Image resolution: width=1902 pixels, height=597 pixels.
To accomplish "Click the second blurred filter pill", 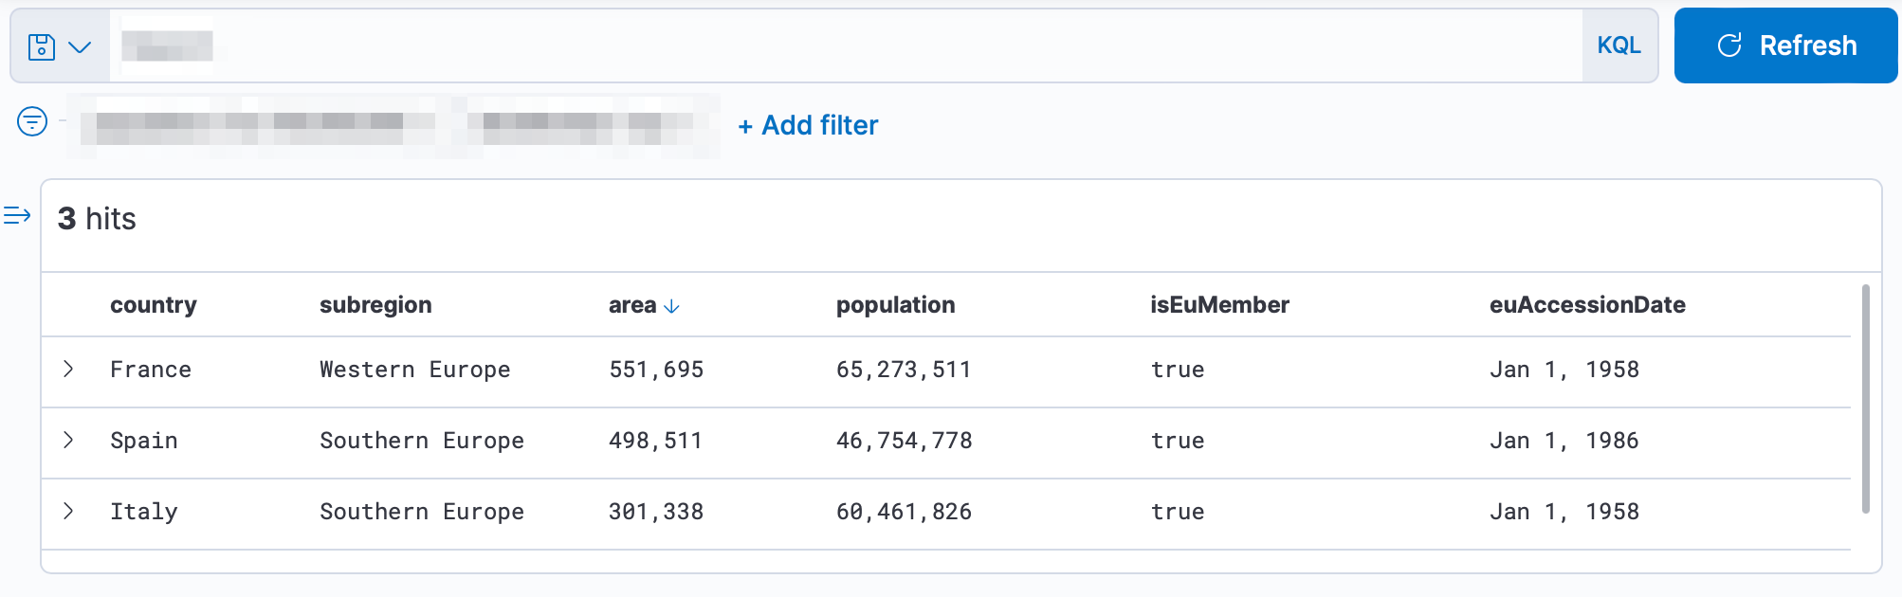I will coord(588,125).
